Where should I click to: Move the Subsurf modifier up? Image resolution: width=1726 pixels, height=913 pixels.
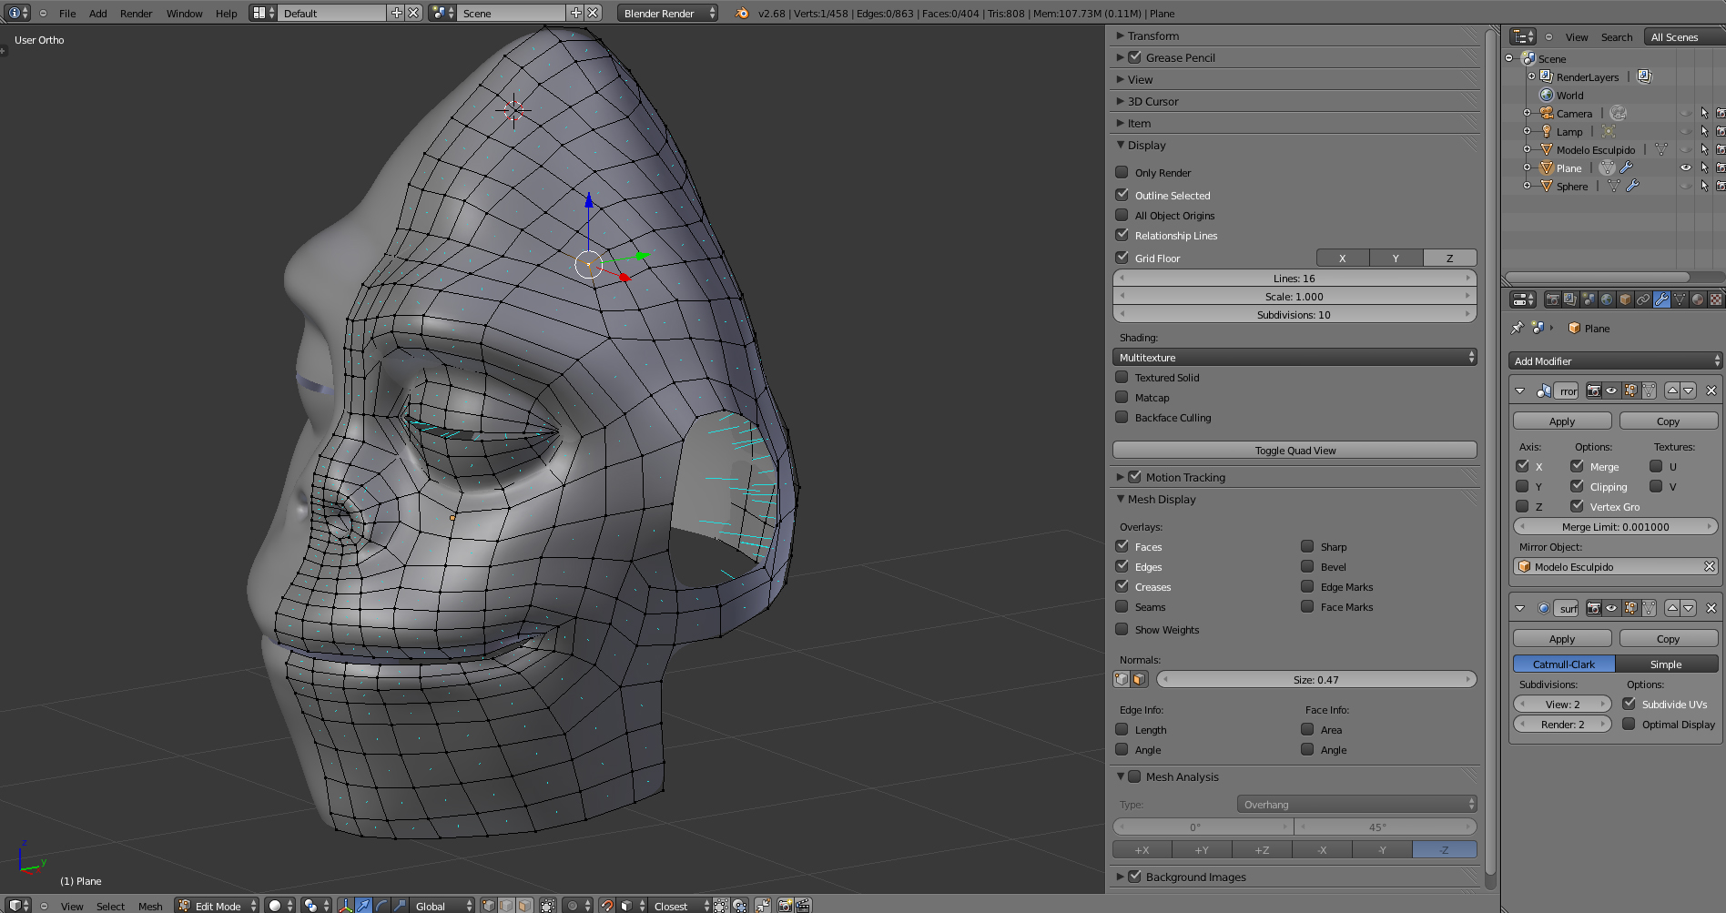point(1672,608)
